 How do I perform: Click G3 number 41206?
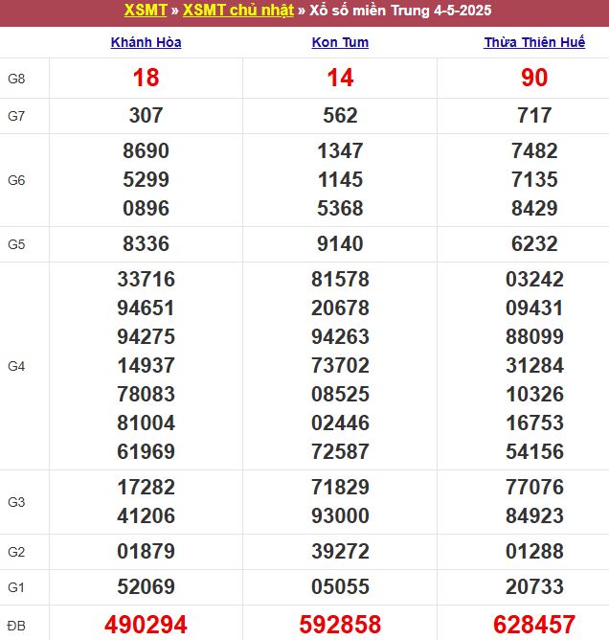(147, 515)
